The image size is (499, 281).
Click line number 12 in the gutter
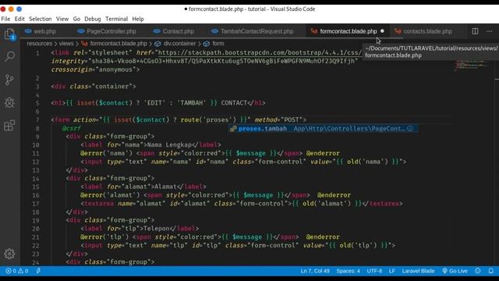coord(36,162)
